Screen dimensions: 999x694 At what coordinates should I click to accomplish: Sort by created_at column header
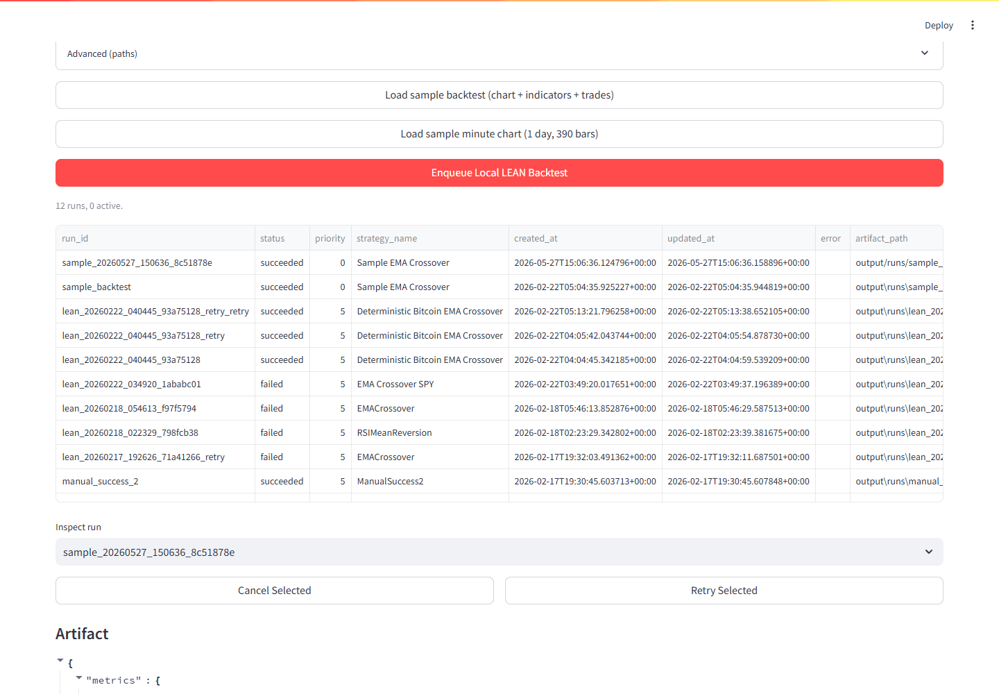point(586,238)
